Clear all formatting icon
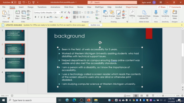This screenshot has width=184, height=103. (x=69, y=13)
